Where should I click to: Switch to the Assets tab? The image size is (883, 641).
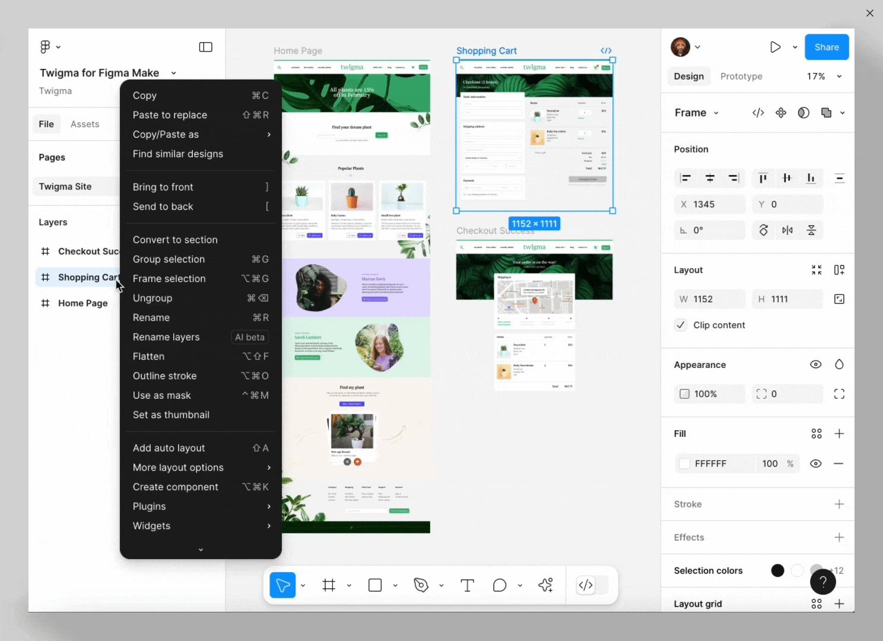click(x=85, y=124)
